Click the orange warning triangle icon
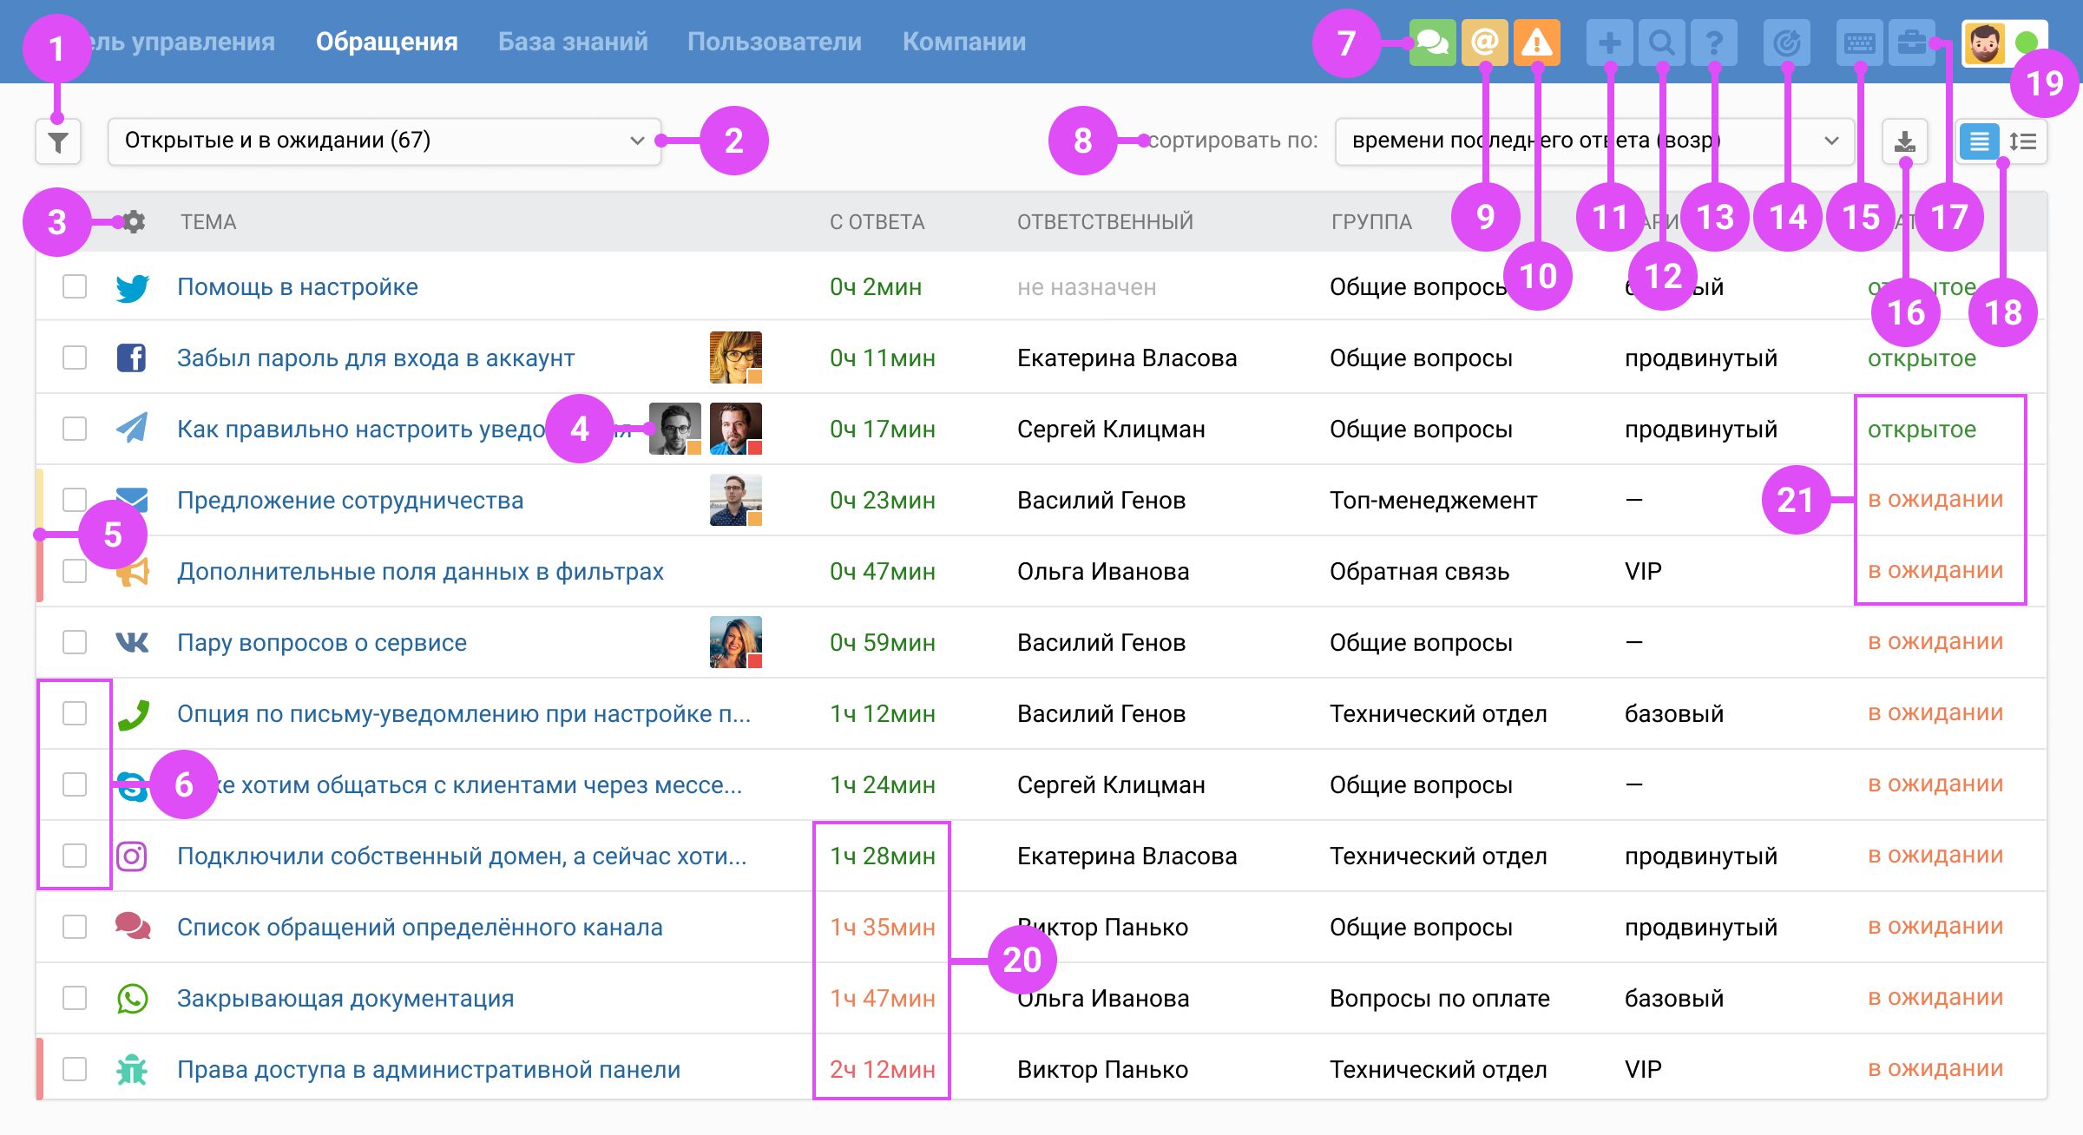2083x1135 pixels. point(1536,43)
